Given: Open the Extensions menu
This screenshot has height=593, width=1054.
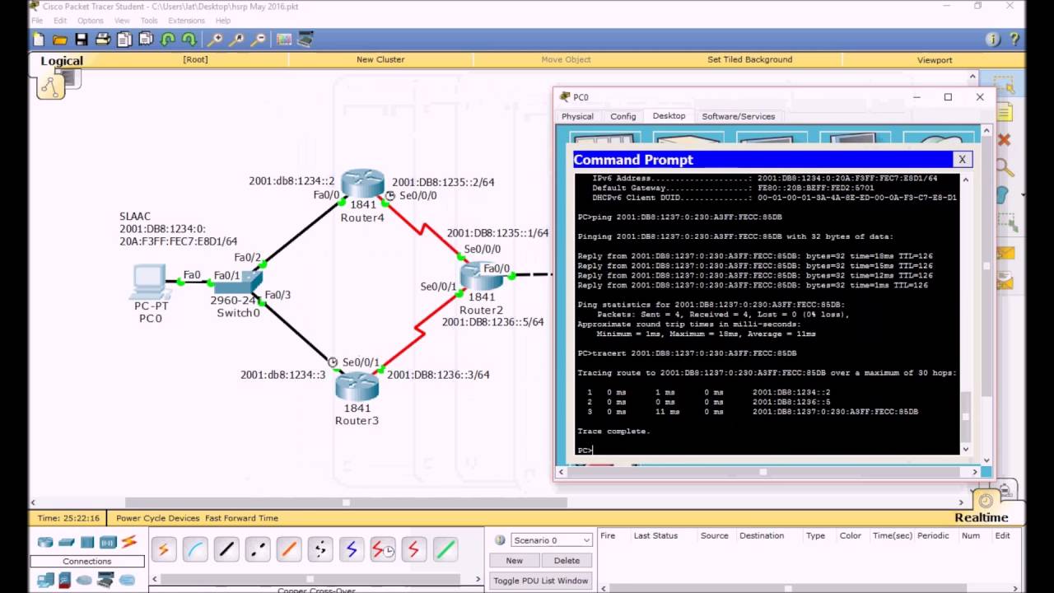Looking at the screenshot, I should [x=186, y=21].
